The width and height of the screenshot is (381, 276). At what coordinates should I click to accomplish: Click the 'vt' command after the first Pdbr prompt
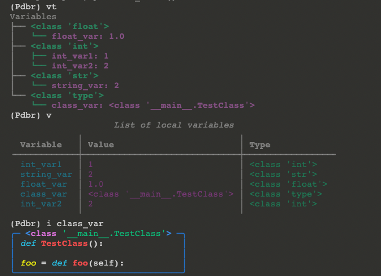(52, 7)
